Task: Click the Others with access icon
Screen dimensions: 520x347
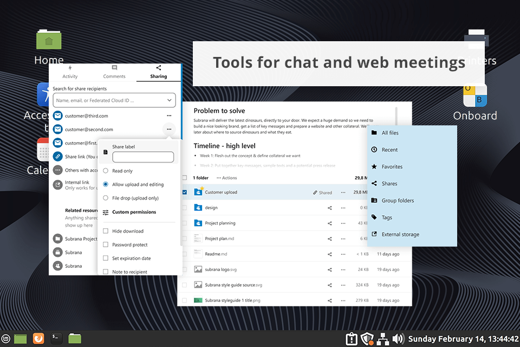Action: 58,170
